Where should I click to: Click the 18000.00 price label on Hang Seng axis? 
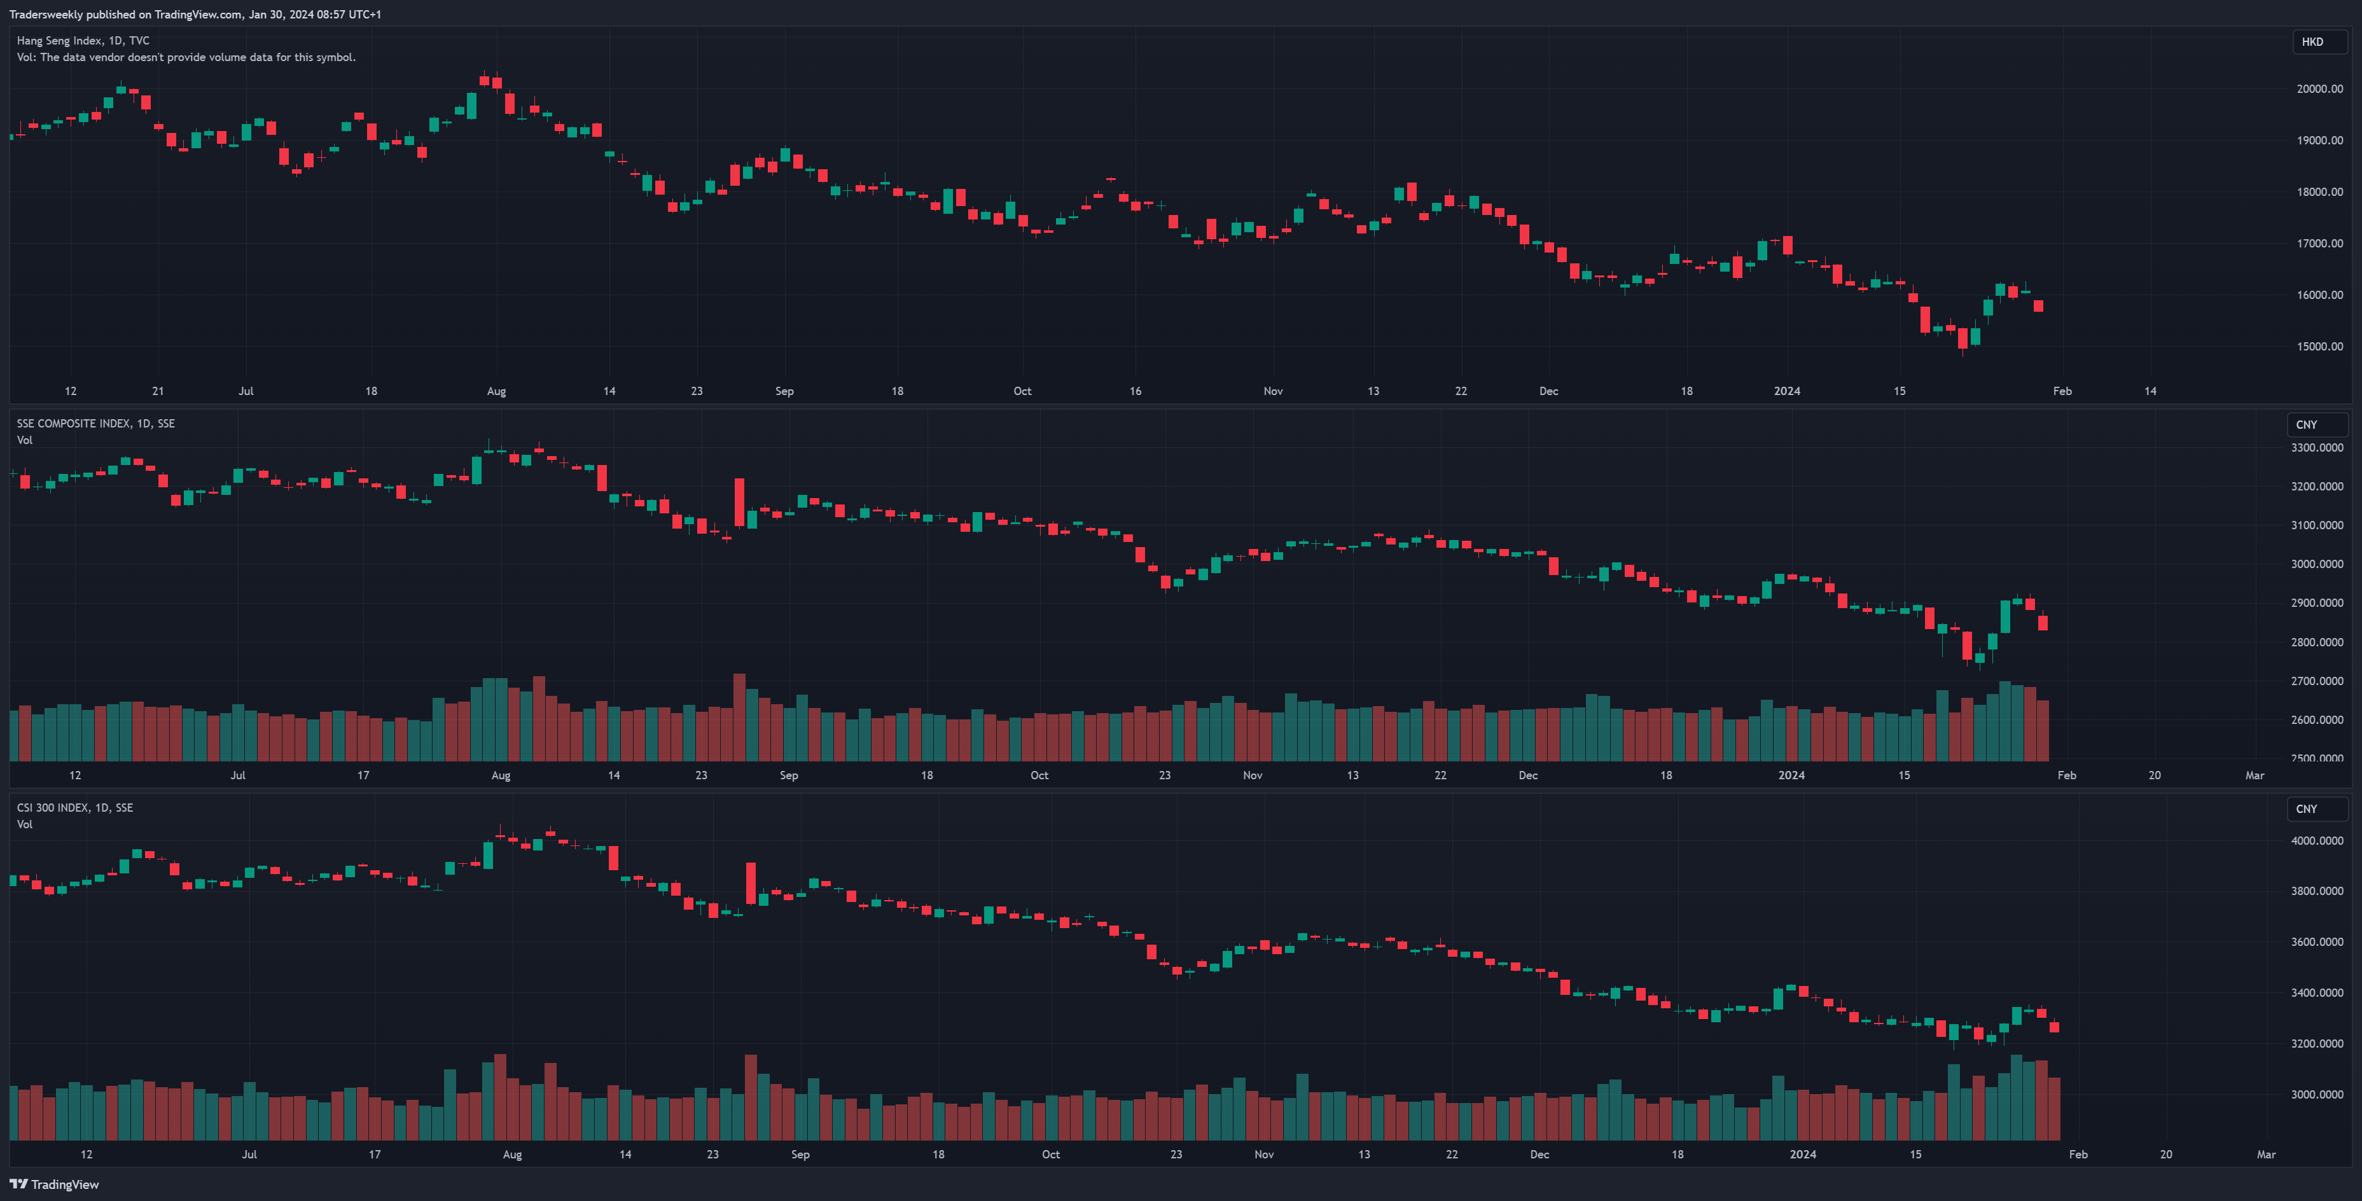pyautogui.click(x=2320, y=191)
